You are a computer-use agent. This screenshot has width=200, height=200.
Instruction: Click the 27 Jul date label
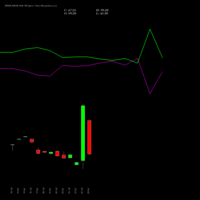pos(76,191)
